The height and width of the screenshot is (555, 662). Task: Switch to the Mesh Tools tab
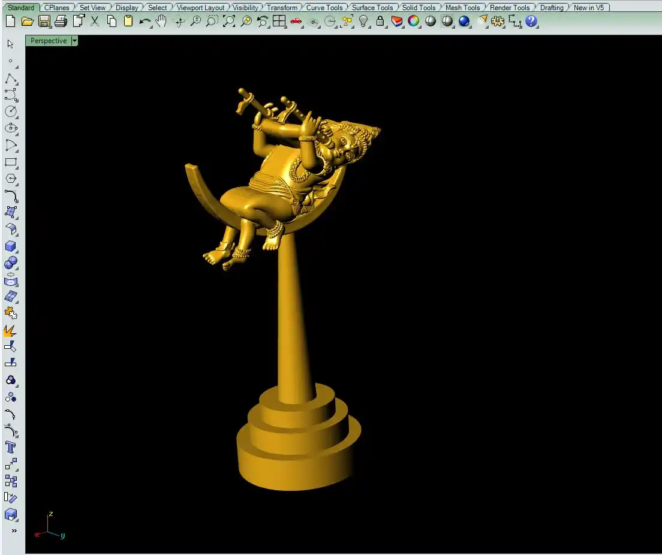pos(462,8)
